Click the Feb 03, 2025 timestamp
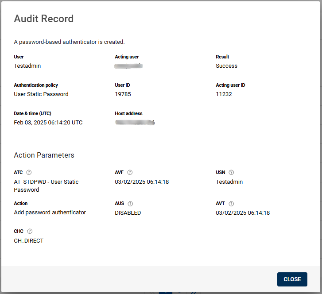The image size is (322, 294). click(x=48, y=123)
